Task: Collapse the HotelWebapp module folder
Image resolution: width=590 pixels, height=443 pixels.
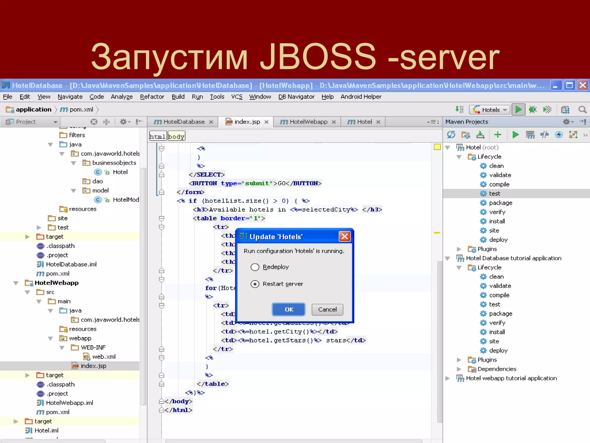Action: pos(16,283)
